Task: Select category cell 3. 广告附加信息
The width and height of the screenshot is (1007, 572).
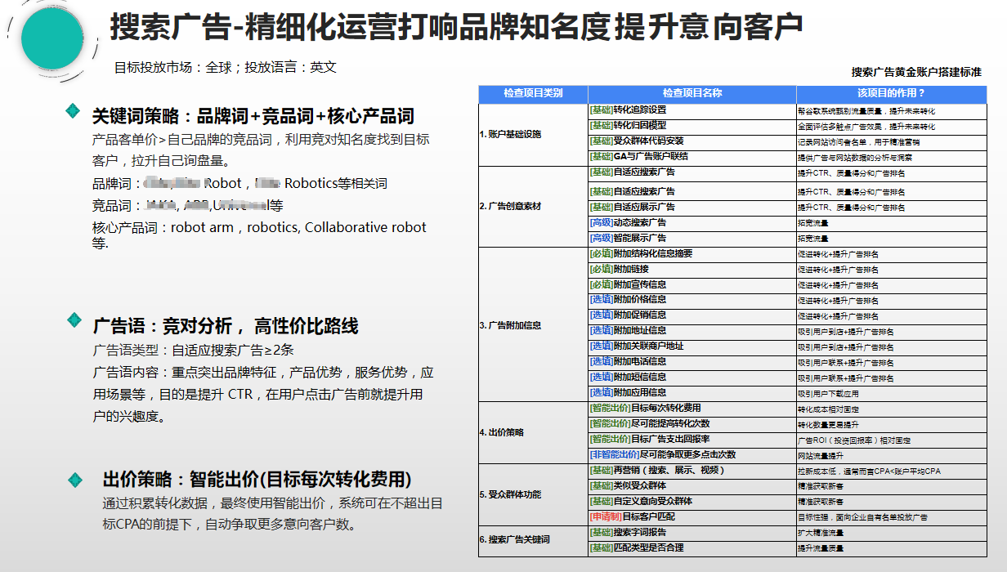Action: pyautogui.click(x=533, y=324)
